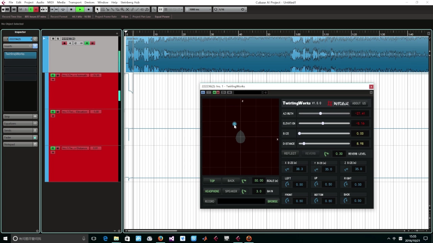433x243 pixels.
Task: Open the Devices menu
Action: point(89,2)
